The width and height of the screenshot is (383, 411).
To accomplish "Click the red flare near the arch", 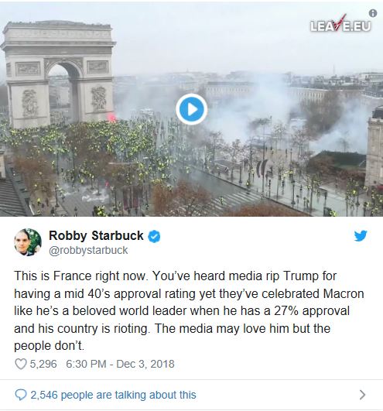I will pyautogui.click(x=112, y=118).
